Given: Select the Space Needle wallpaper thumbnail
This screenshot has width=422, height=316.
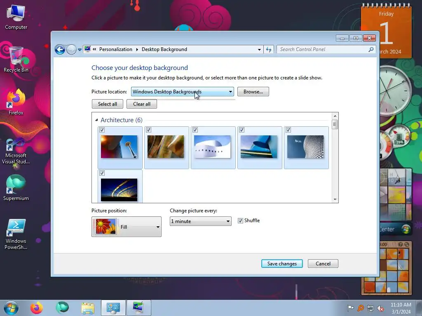Looking at the screenshot, I should pos(119,147).
